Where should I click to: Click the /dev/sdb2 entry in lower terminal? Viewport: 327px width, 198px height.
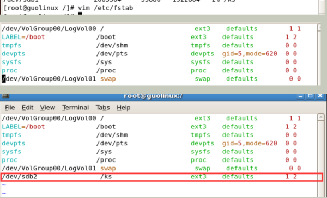click(20, 177)
